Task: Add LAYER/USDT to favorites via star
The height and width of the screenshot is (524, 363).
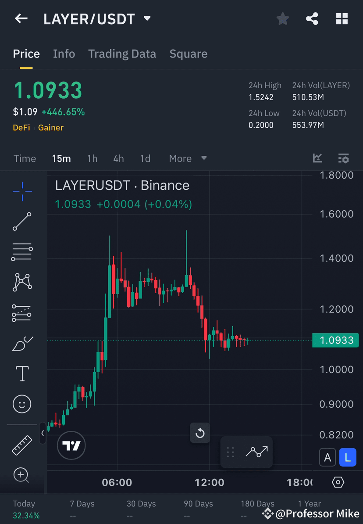Action: point(282,19)
